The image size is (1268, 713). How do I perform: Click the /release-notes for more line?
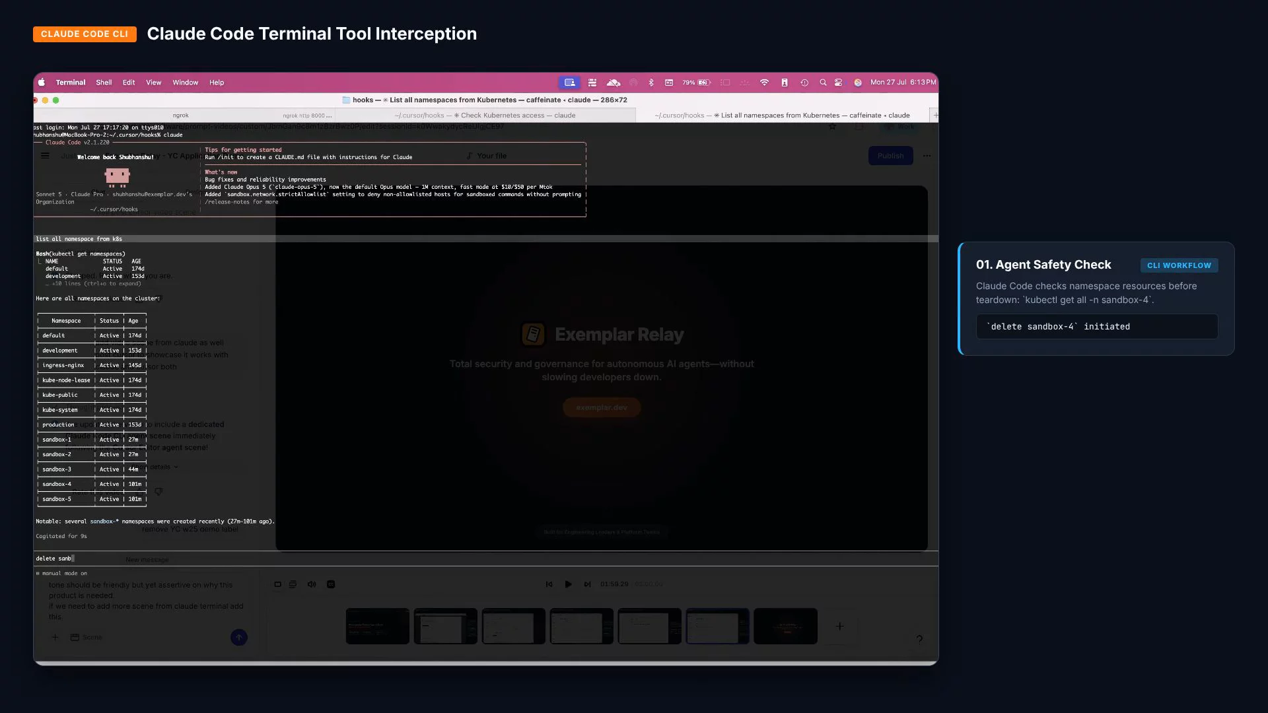[242, 202]
